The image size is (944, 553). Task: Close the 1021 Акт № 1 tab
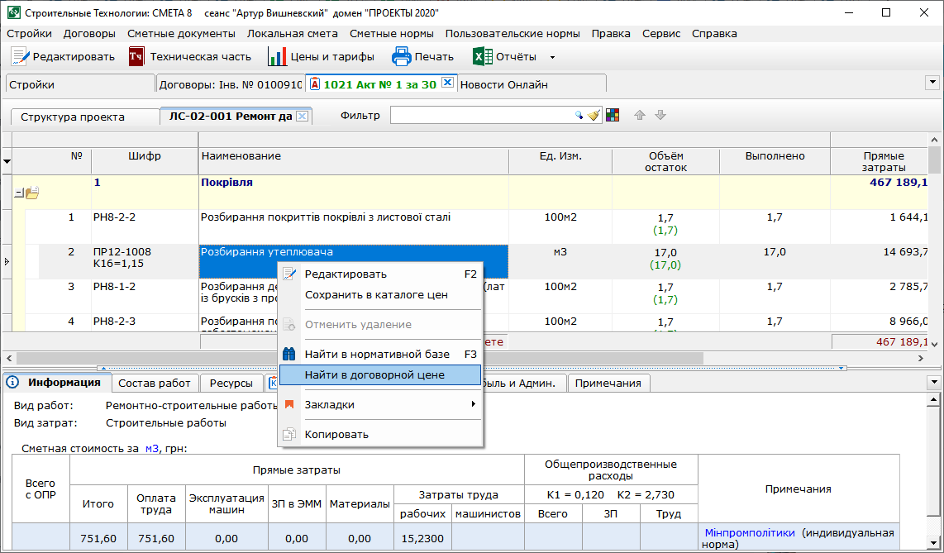(447, 83)
